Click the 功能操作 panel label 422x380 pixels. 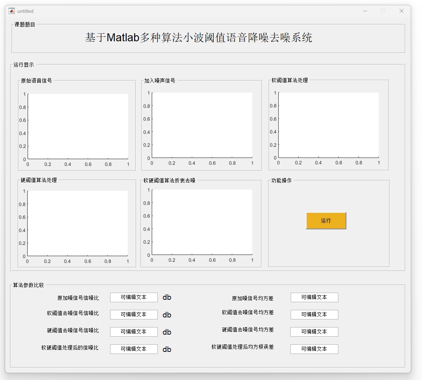281,180
